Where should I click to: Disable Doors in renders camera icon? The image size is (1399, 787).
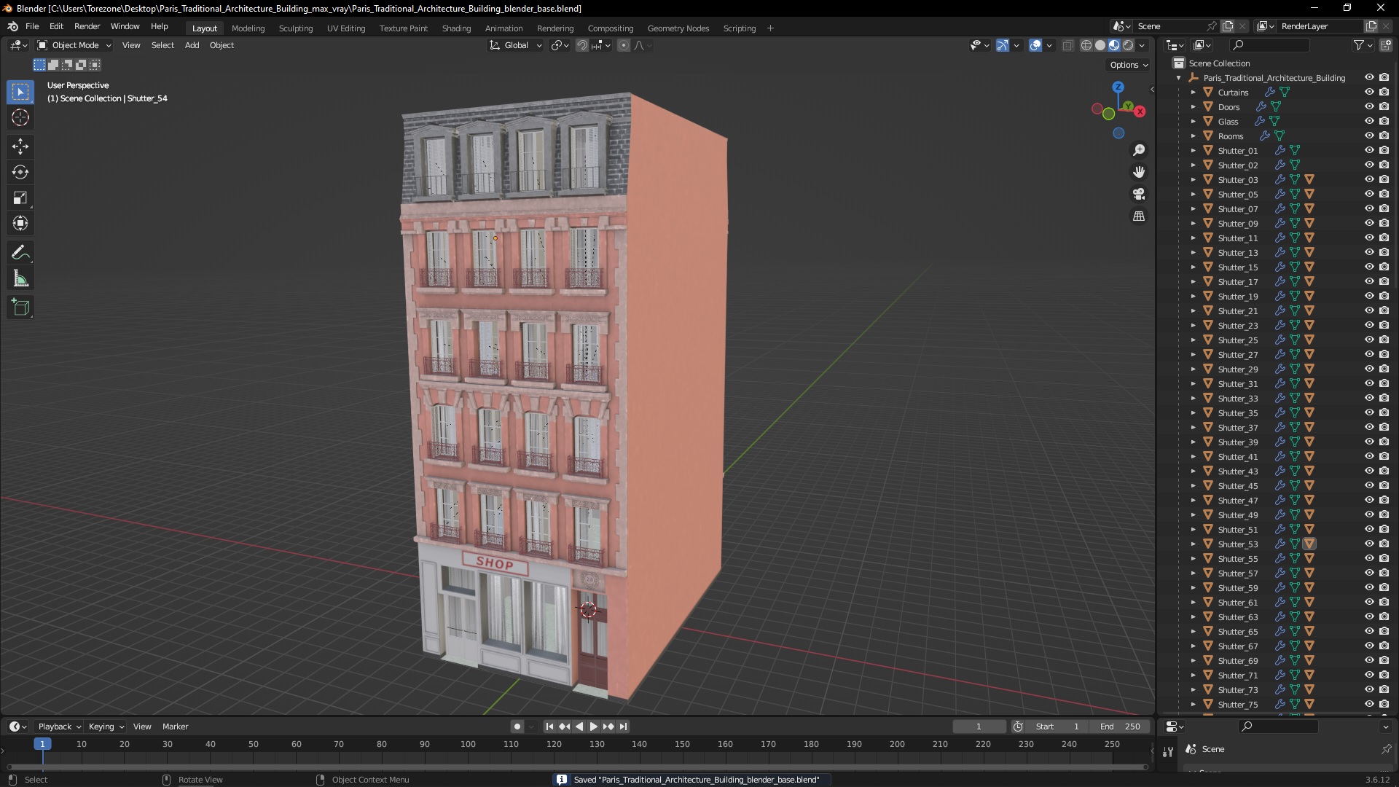click(1384, 107)
